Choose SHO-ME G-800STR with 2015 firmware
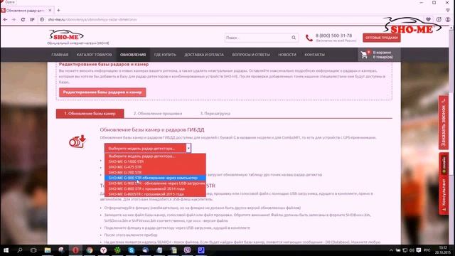This screenshot has height=256, width=455. (x=155, y=194)
